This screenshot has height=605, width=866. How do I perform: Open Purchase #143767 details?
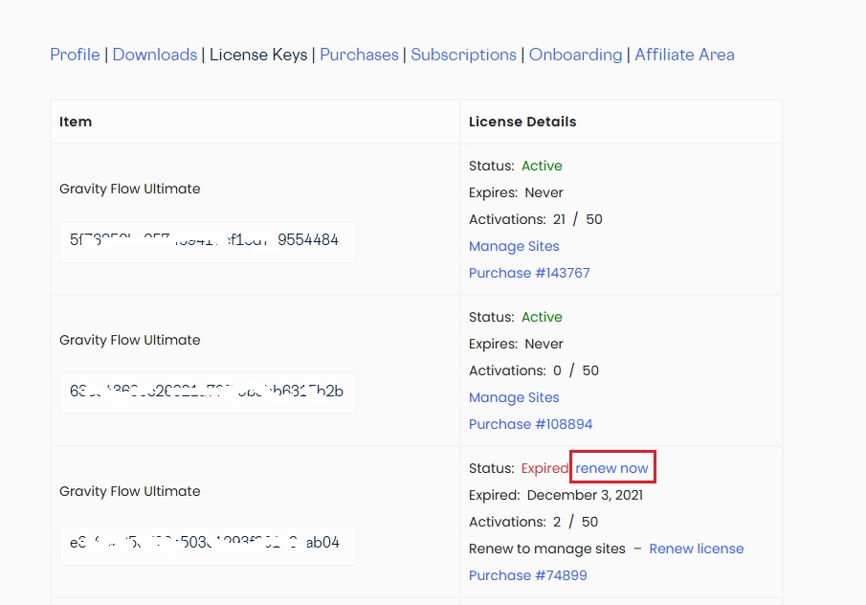point(529,273)
